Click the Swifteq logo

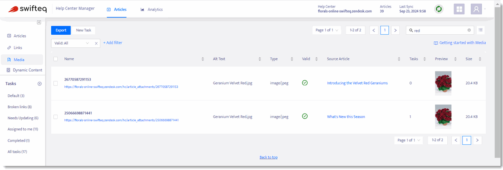click(27, 9)
